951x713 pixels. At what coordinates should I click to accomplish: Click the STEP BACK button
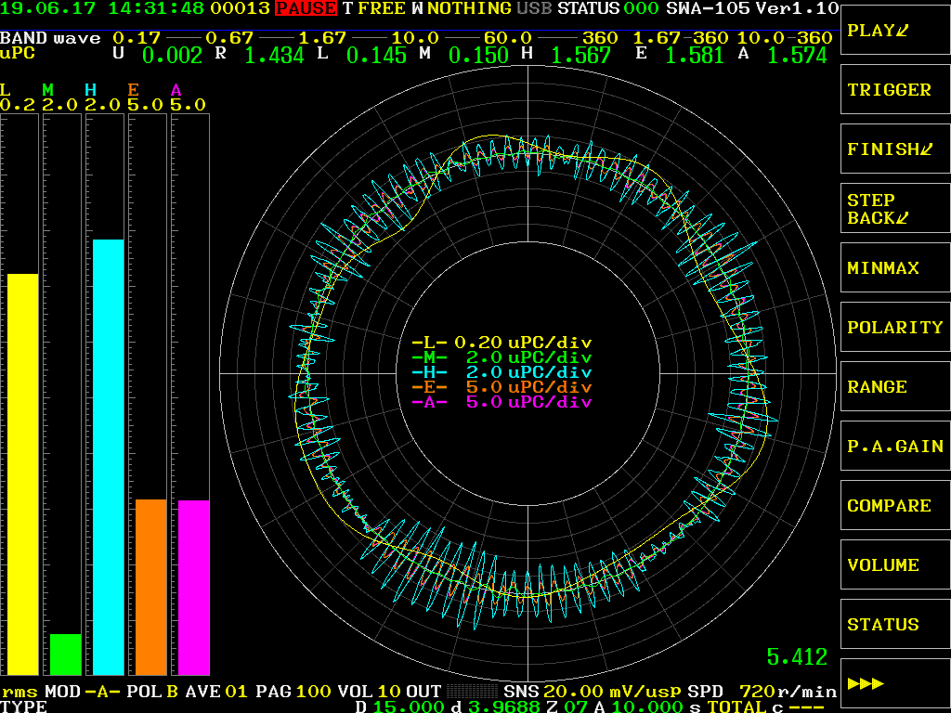(895, 209)
